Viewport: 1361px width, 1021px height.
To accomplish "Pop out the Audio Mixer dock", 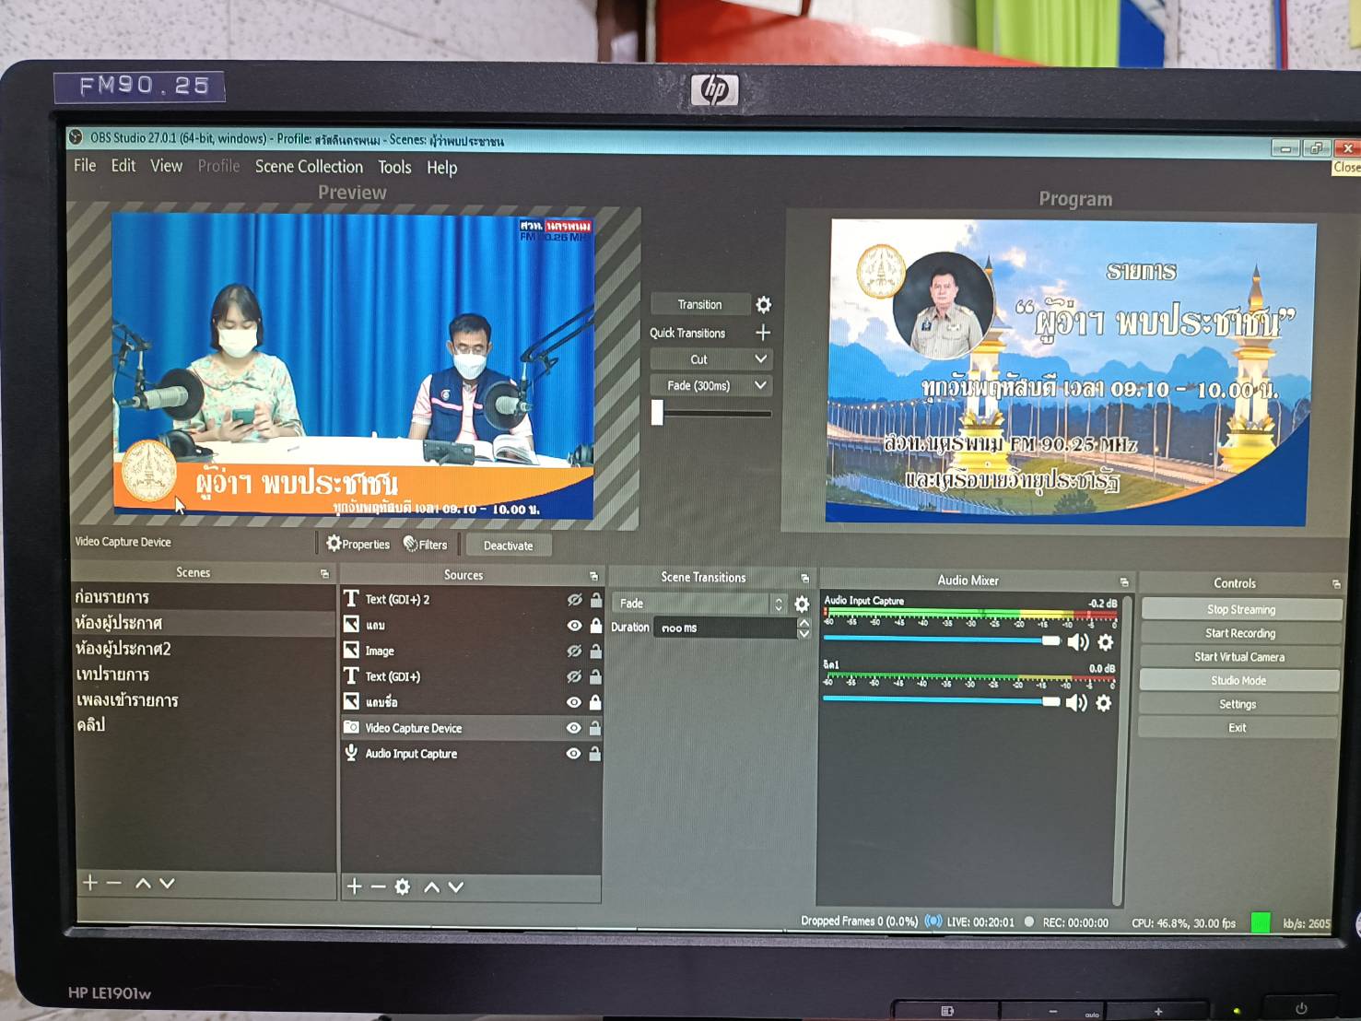I will point(1124,581).
